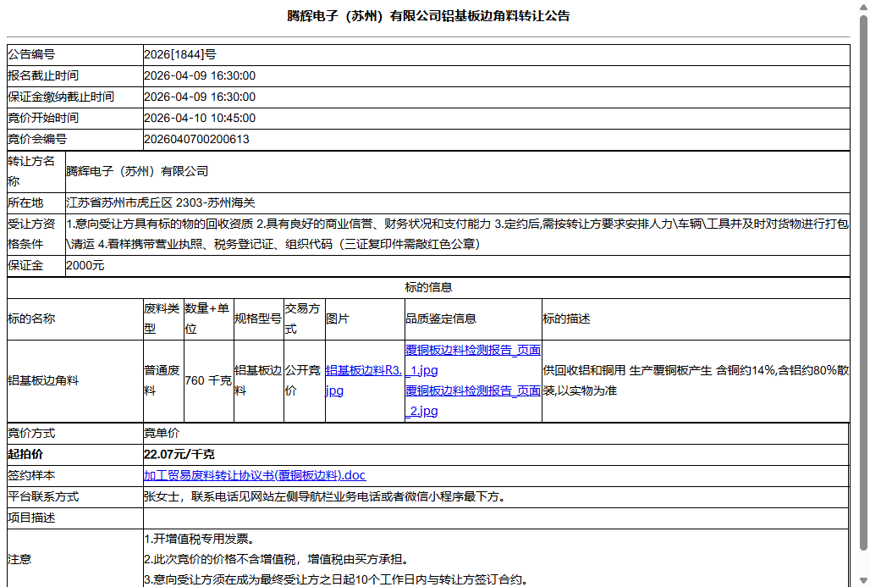Image resolution: width=870 pixels, height=587 pixels.
Task: Click the vertical scrollbar thumb
Action: (863, 283)
